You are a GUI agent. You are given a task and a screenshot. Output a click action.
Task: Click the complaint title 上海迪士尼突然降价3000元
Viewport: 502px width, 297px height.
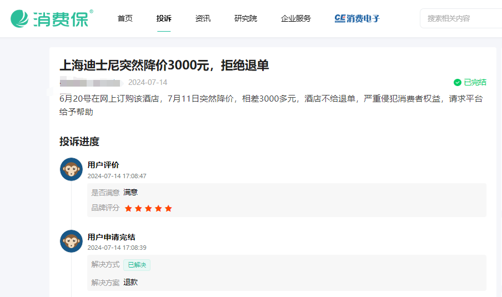pos(164,66)
